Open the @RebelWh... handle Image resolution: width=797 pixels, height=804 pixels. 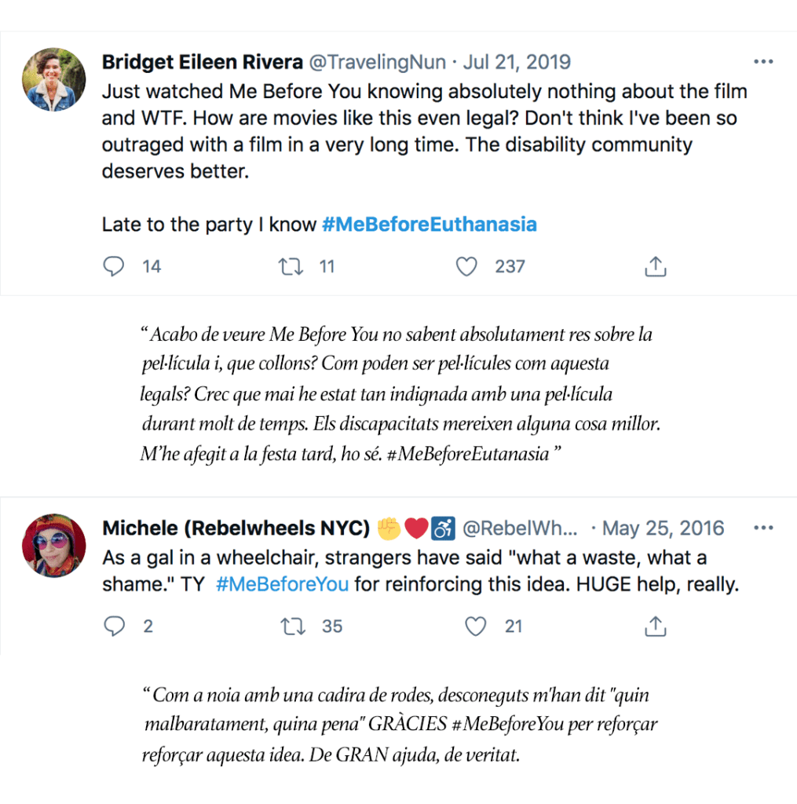pos(520,528)
